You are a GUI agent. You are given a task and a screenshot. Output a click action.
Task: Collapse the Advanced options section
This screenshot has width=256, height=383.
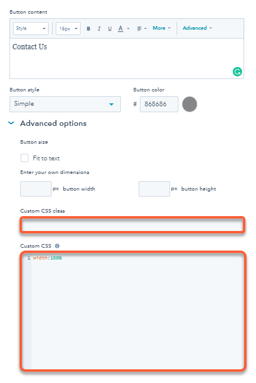(11, 123)
